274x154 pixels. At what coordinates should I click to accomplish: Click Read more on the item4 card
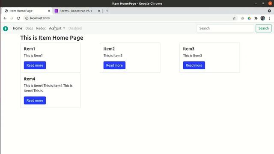[35, 101]
